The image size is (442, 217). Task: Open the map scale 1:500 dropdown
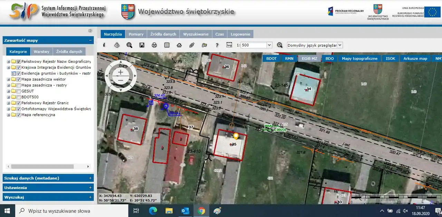click(x=269, y=45)
